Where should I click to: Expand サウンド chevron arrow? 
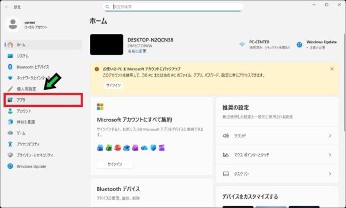tap(330, 136)
